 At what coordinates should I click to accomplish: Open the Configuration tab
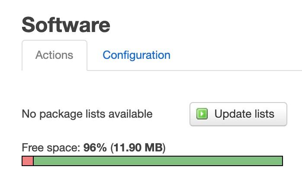click(136, 55)
